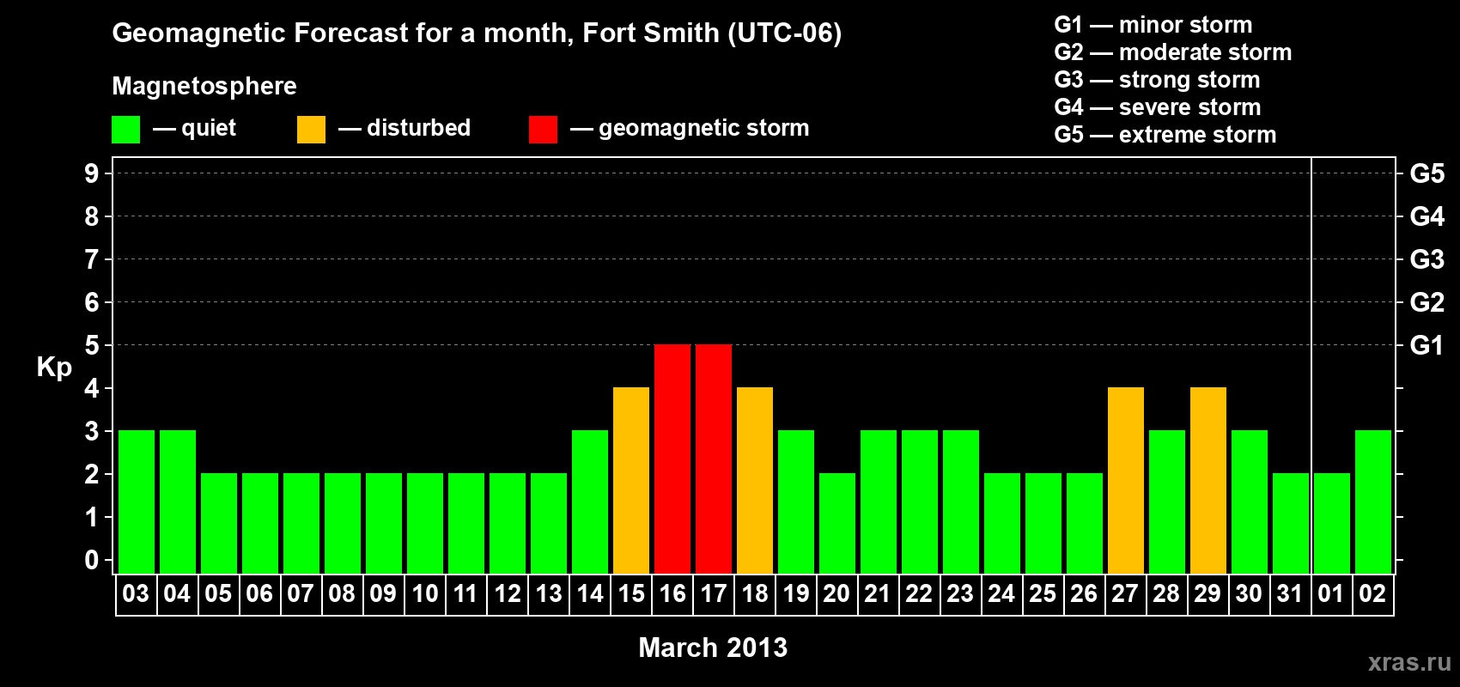
Task: Click the G3 label on right axis
Action: (1427, 259)
